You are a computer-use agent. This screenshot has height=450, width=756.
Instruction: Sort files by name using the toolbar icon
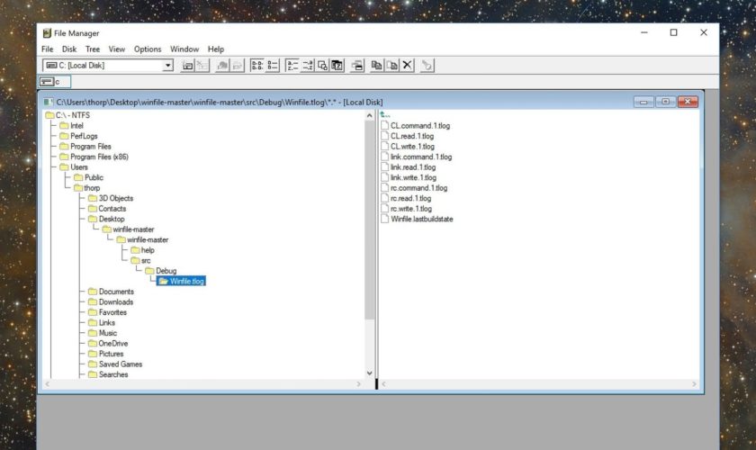292,66
